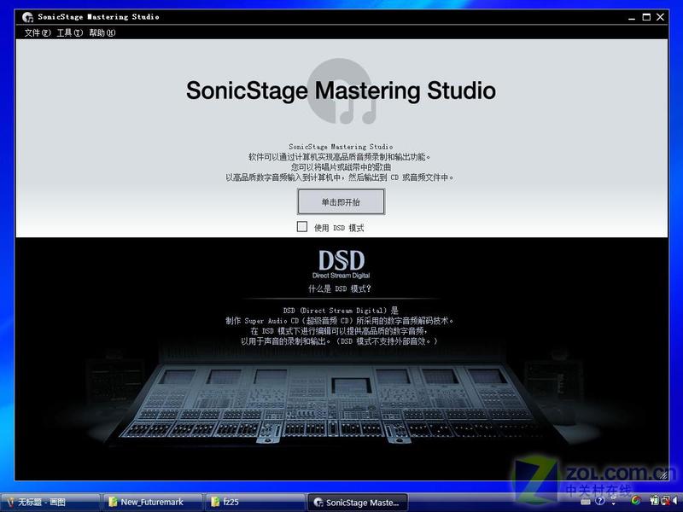This screenshot has height=512, width=683.
Task: Click the colorful swirl tray icon
Action: [635, 501]
